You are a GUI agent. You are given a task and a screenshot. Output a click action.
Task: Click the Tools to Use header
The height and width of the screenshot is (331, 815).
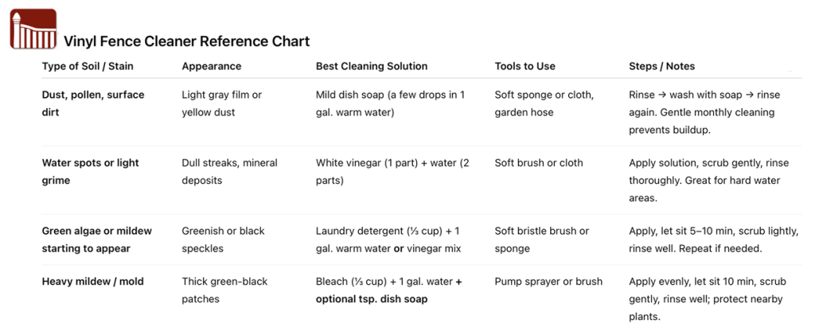tap(524, 66)
